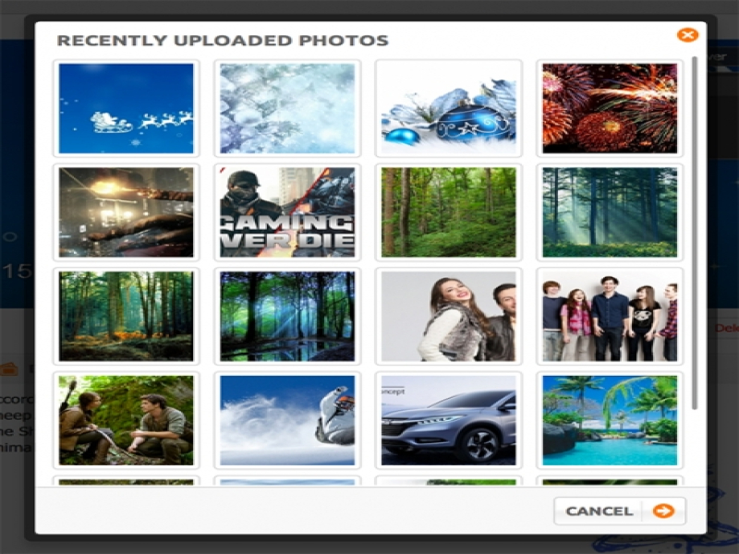
Task: Select the frosty ice crystals photo
Action: (x=287, y=108)
